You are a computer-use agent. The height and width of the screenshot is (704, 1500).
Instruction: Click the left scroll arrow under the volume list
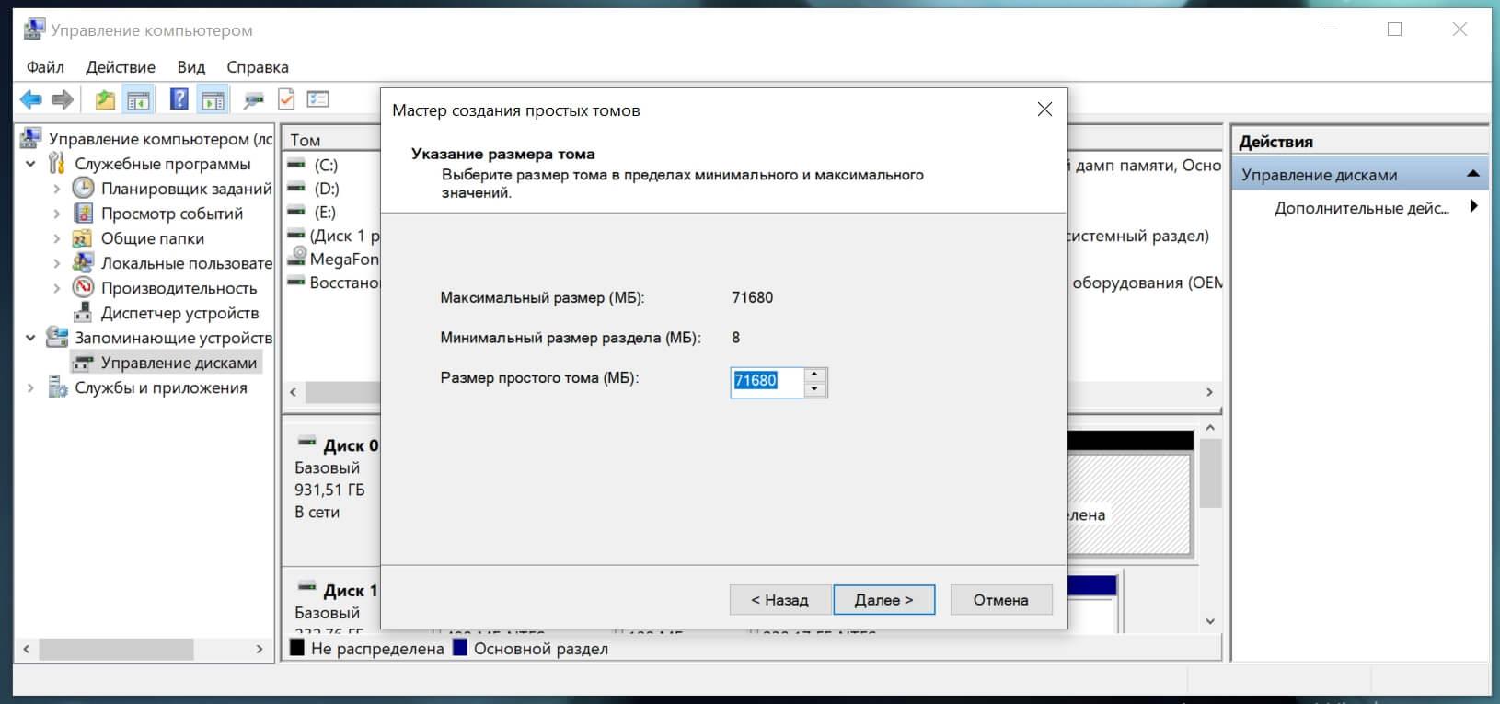[x=293, y=392]
